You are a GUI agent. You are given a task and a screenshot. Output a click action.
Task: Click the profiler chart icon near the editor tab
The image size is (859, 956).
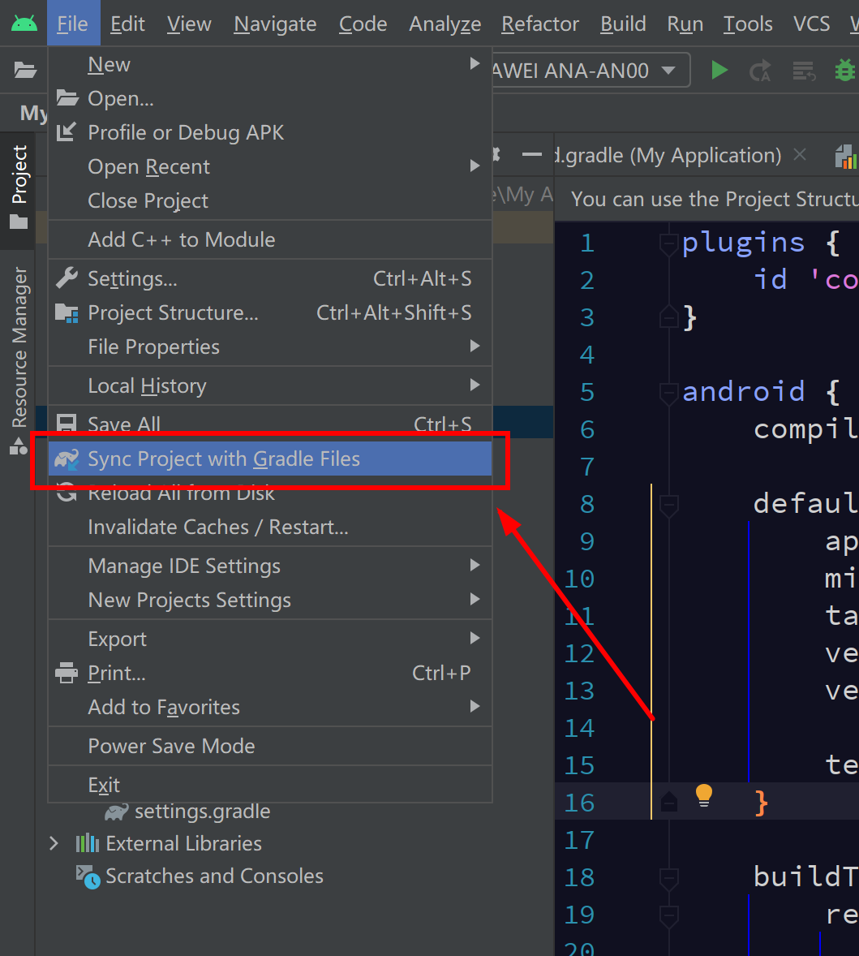coord(846,154)
